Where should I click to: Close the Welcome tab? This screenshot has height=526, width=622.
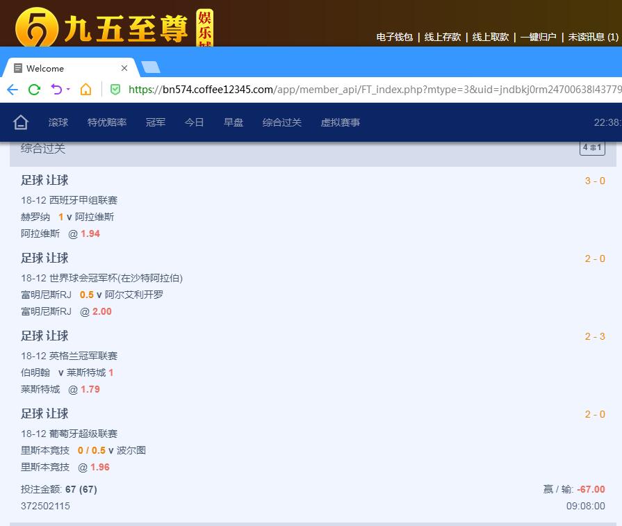click(x=124, y=68)
